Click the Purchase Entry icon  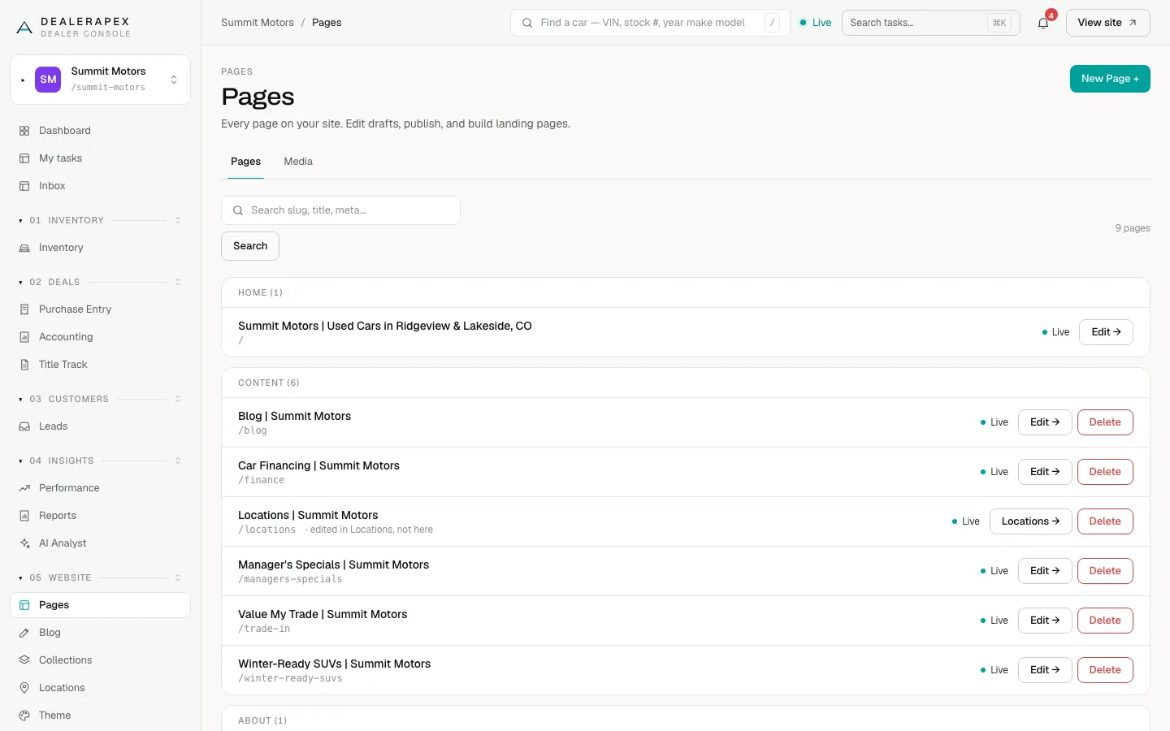pyautogui.click(x=24, y=309)
